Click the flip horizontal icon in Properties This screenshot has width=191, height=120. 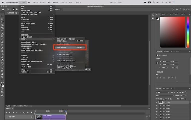(x=173, y=68)
